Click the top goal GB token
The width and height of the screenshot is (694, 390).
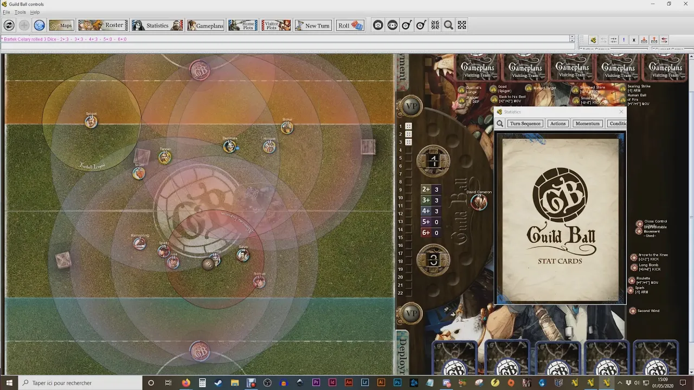tap(200, 70)
